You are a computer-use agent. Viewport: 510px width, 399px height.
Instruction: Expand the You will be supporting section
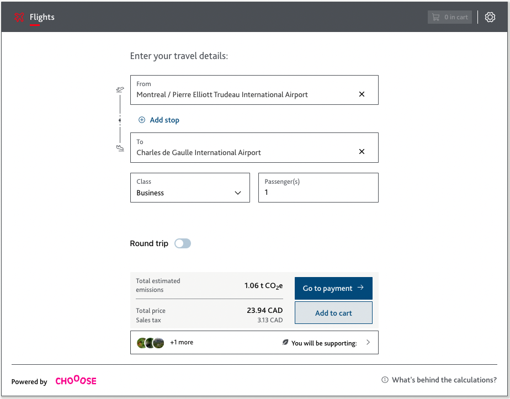tap(368, 342)
